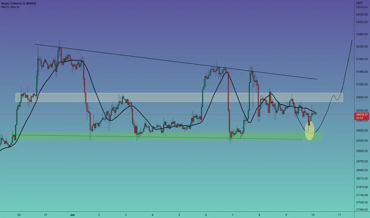Click the 33000.00 price axis label
The width and height of the screenshot is (370, 218).
[x=362, y=22]
